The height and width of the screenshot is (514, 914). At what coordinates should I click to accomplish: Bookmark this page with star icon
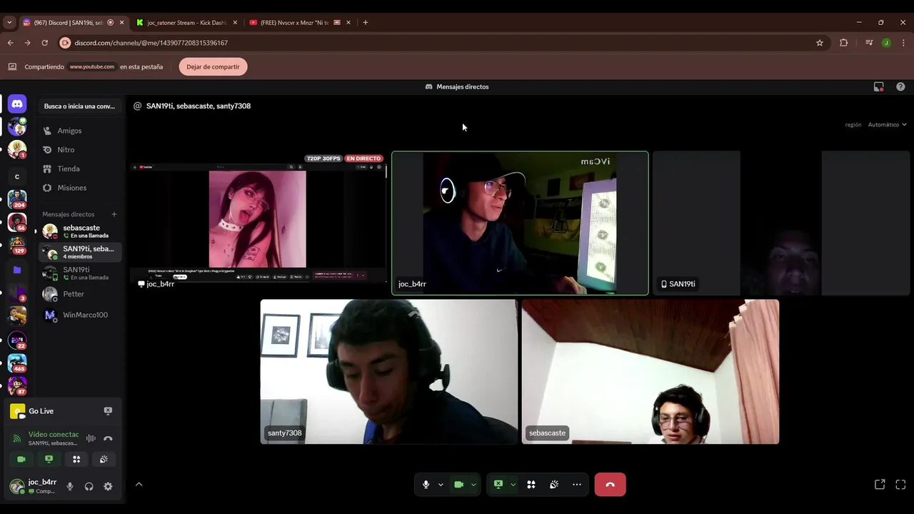coord(820,43)
